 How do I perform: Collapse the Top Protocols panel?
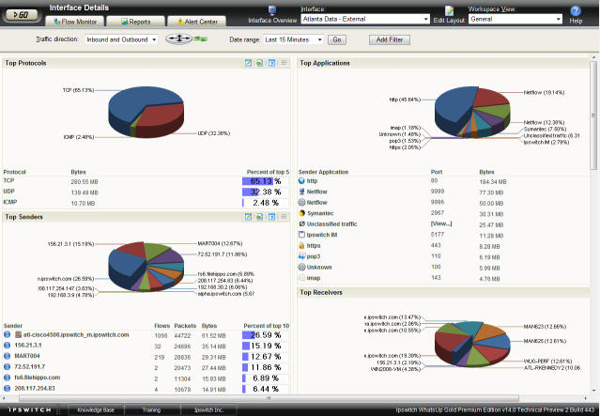(x=284, y=63)
